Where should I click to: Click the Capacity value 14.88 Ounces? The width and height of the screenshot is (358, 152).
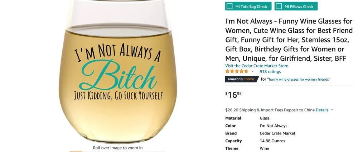[272, 141]
